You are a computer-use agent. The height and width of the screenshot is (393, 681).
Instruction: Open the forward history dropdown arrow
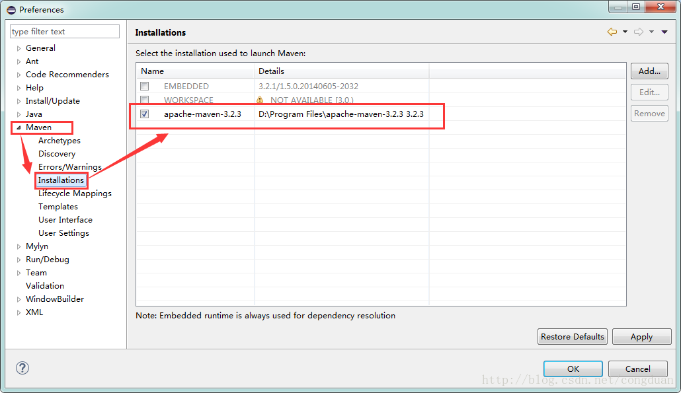pos(651,32)
